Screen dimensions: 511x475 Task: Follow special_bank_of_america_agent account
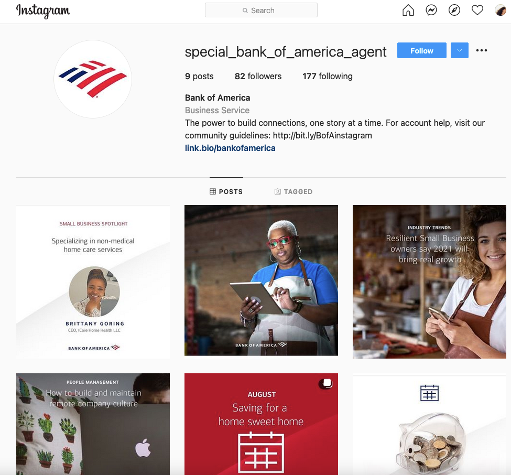pos(422,50)
